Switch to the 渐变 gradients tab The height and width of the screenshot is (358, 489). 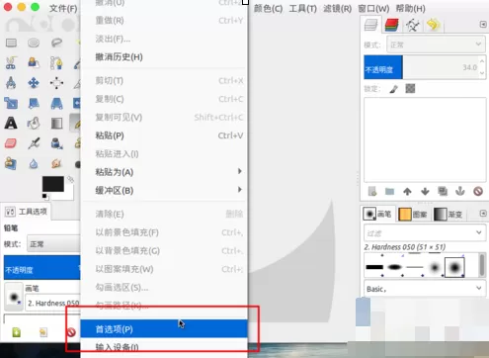[x=448, y=215]
